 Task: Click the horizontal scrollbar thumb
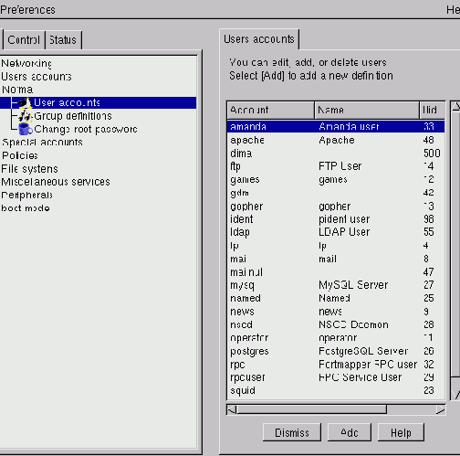[x=312, y=409]
